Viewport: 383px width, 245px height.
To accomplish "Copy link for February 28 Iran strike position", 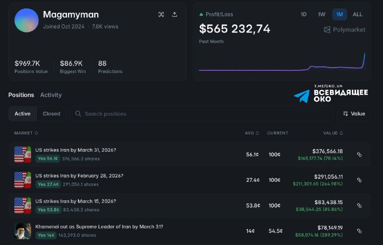I will coord(359,180).
